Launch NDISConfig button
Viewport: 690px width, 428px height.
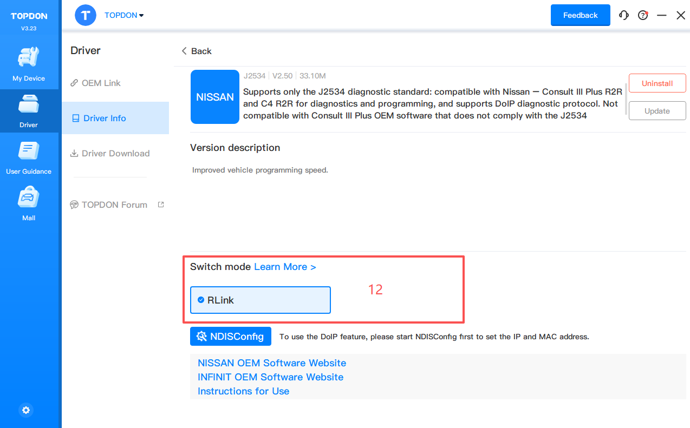coord(231,336)
